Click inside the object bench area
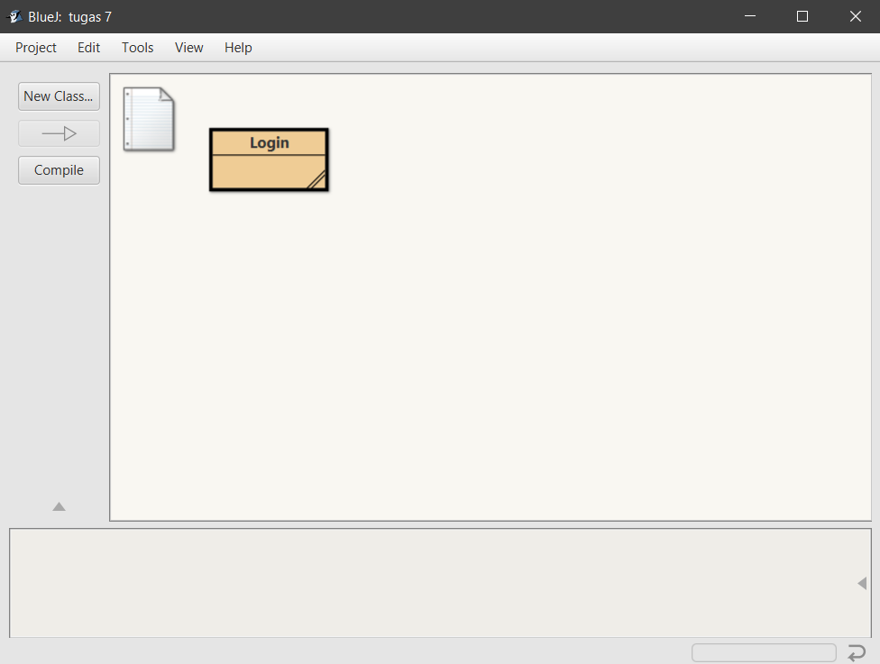The image size is (880, 664). tap(440, 583)
